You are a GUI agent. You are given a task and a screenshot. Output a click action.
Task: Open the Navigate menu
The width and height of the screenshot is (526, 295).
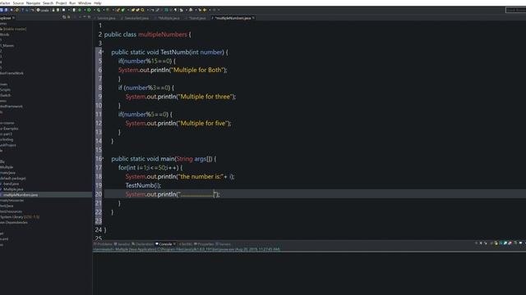[x=33, y=2]
